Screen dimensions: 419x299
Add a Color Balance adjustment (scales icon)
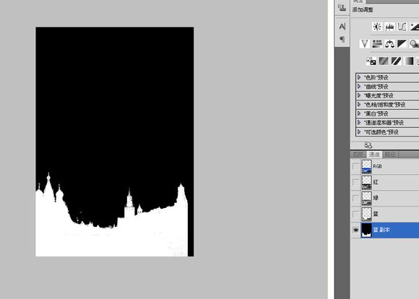click(389, 43)
